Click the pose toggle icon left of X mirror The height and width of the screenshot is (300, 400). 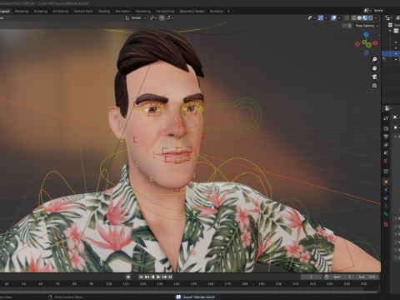(344, 26)
